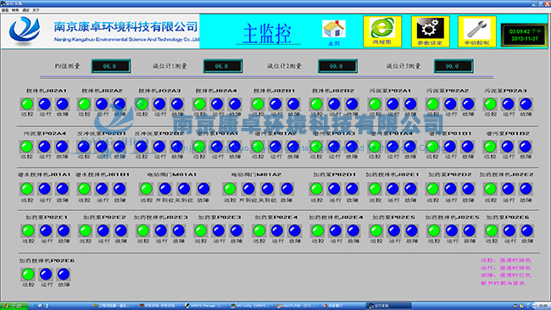Click the green 远控 lamp under P02E1
The image size is (551, 310).
click(x=28, y=230)
